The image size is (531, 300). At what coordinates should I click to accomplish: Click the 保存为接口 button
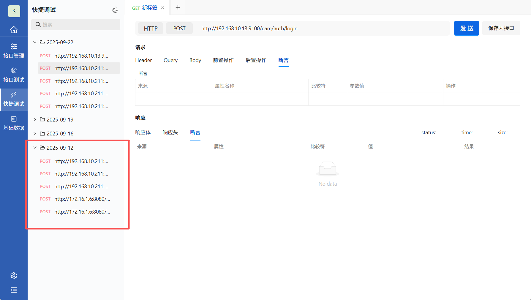pos(501,28)
